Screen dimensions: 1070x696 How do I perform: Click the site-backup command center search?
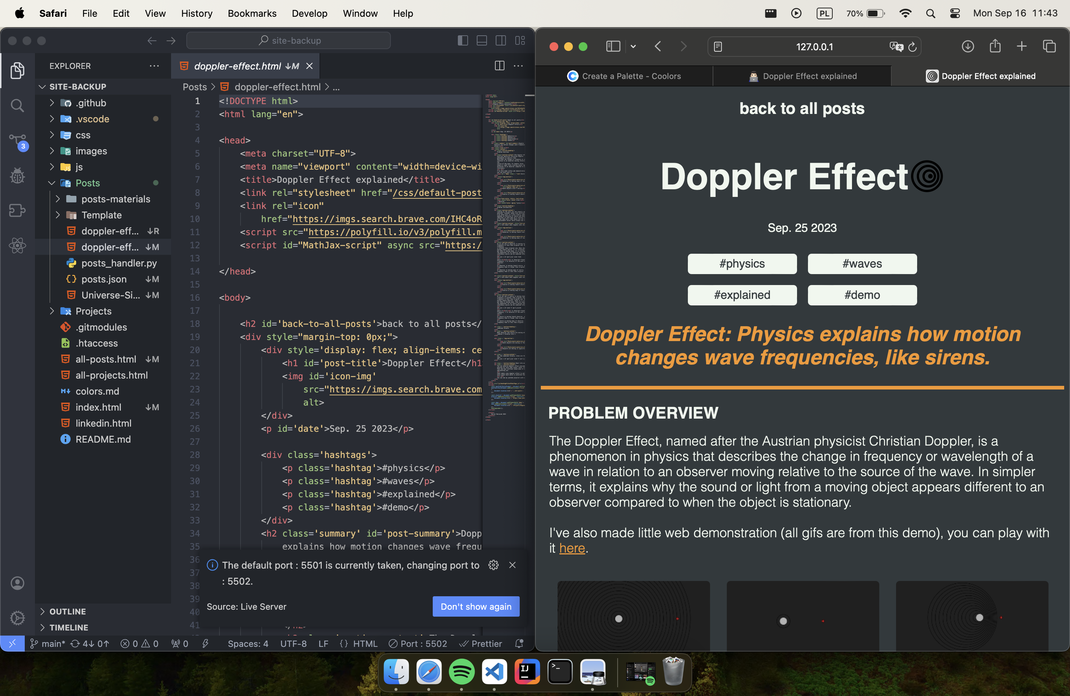(289, 40)
